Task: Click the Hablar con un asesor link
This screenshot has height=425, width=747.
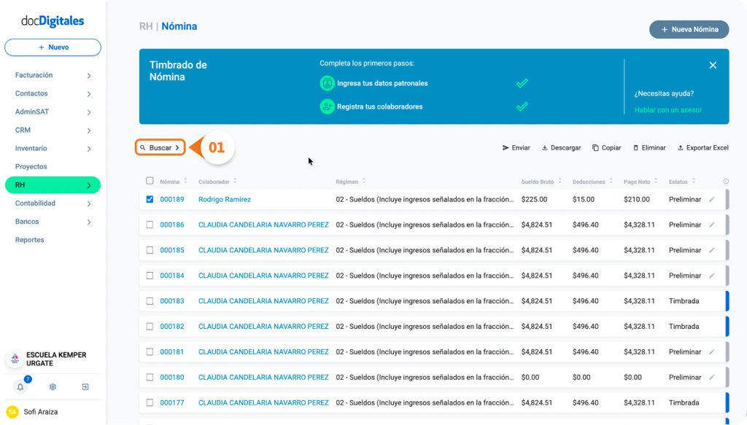Action: click(x=668, y=110)
